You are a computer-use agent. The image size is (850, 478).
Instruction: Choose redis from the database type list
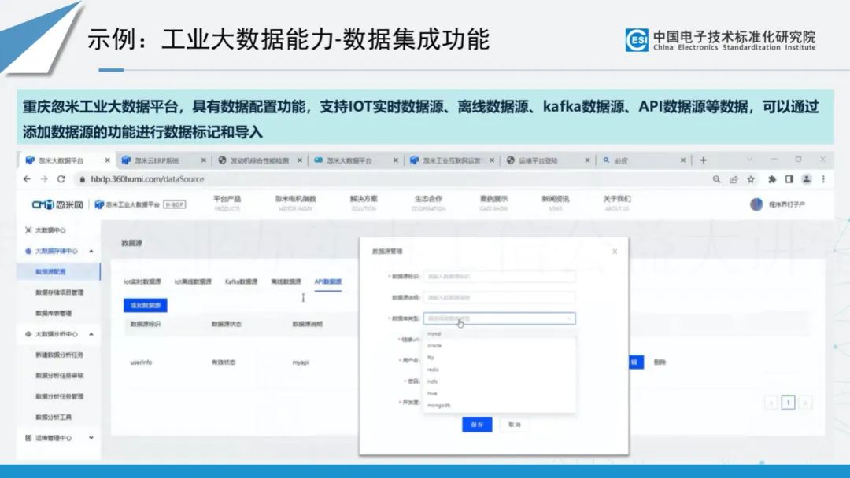coord(499,370)
